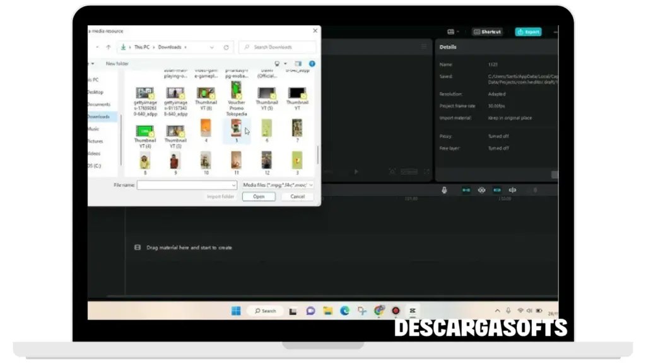
Task: Toggle the preview pane in file dialog
Action: (x=298, y=64)
